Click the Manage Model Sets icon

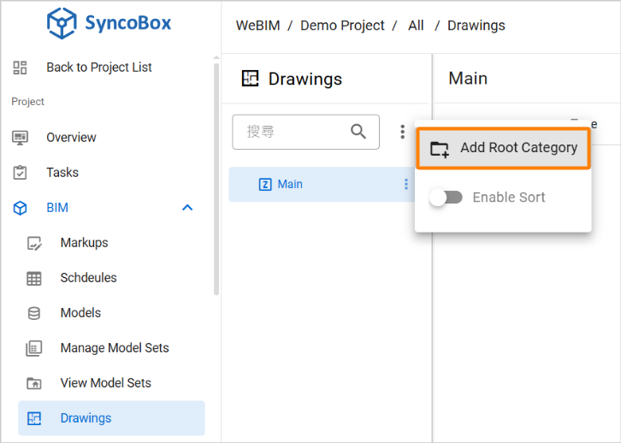pyautogui.click(x=34, y=348)
